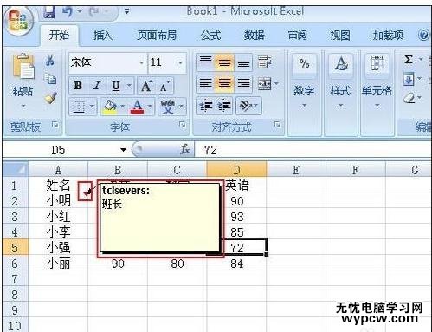Toggle middle vertical alignment

(224, 62)
